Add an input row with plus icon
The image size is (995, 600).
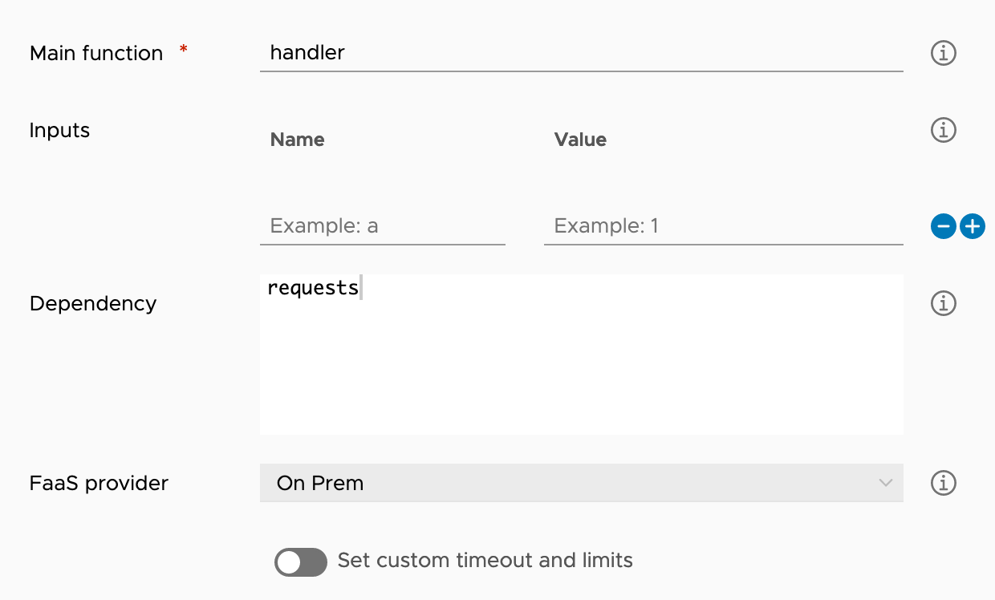tap(973, 227)
